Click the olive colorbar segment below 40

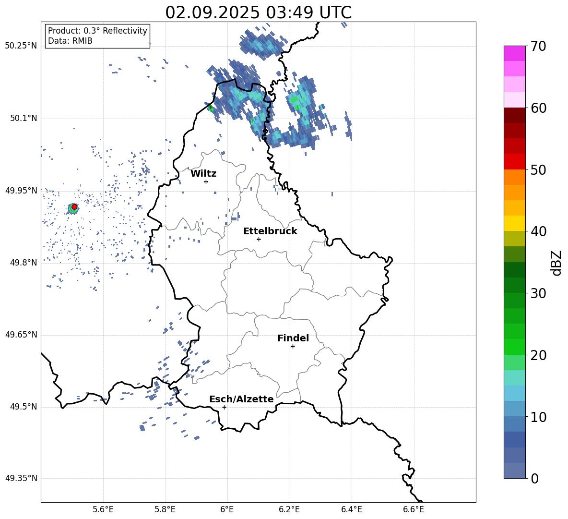[x=515, y=239]
